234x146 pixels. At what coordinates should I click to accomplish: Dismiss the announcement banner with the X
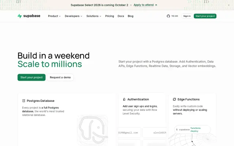229,5
